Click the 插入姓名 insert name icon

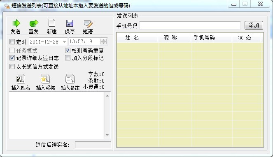21,79
